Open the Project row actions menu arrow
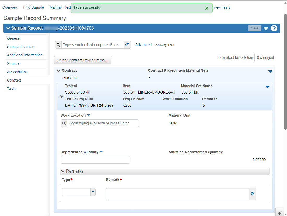Viewport: 287px width, 216px height. tap(267, 87)
